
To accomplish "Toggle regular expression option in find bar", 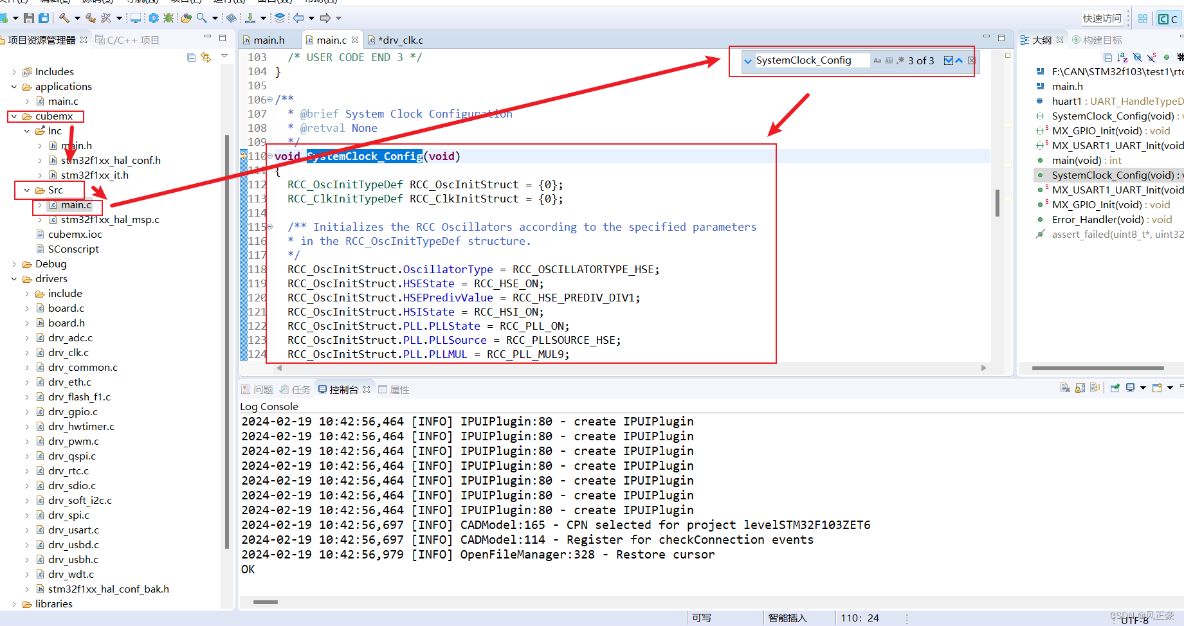I will (900, 60).
